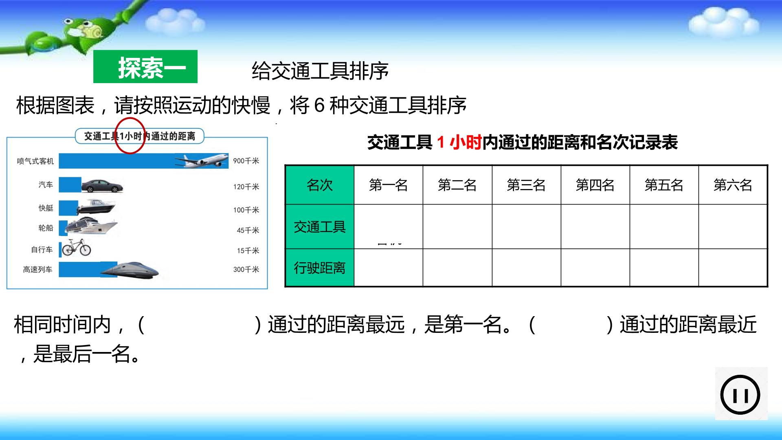
Task: Click the 交通工具 cell under 第一名
Action: pos(389,227)
